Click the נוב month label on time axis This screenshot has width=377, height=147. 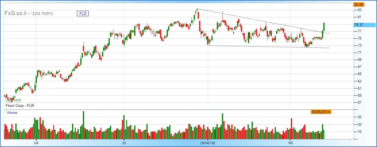click(124, 143)
